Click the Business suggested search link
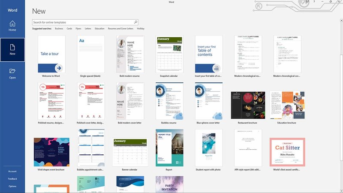Screen dimensions: 343x193 pyautogui.click(x=59, y=29)
